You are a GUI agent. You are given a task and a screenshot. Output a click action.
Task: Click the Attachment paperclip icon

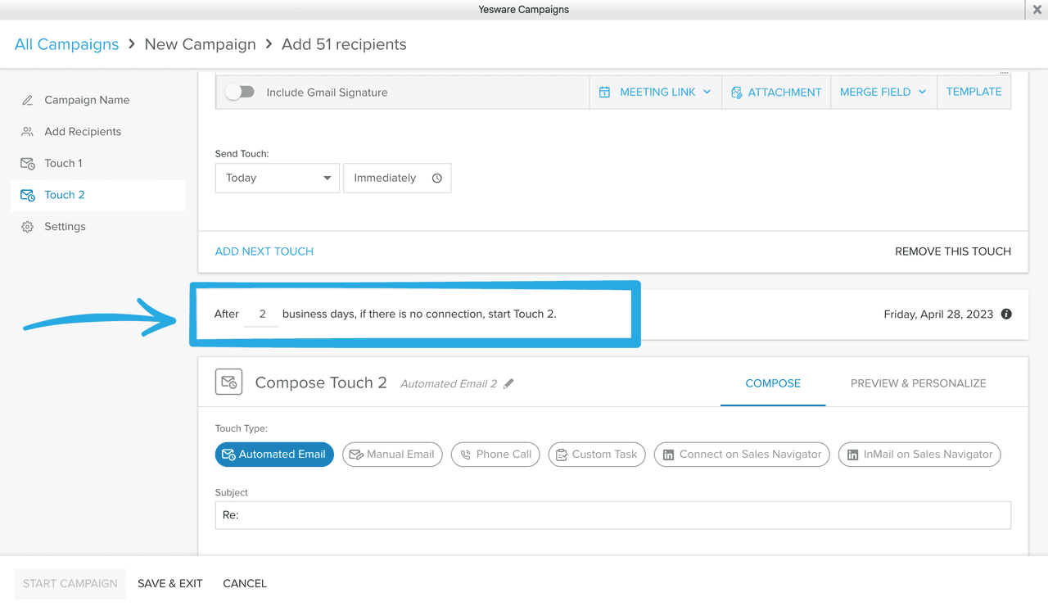(737, 92)
